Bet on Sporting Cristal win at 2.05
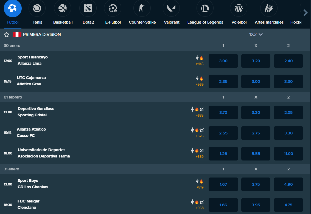 click(x=288, y=112)
